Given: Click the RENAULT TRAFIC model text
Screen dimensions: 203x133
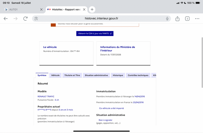Looking at the screenshot, I should coord(46,97).
